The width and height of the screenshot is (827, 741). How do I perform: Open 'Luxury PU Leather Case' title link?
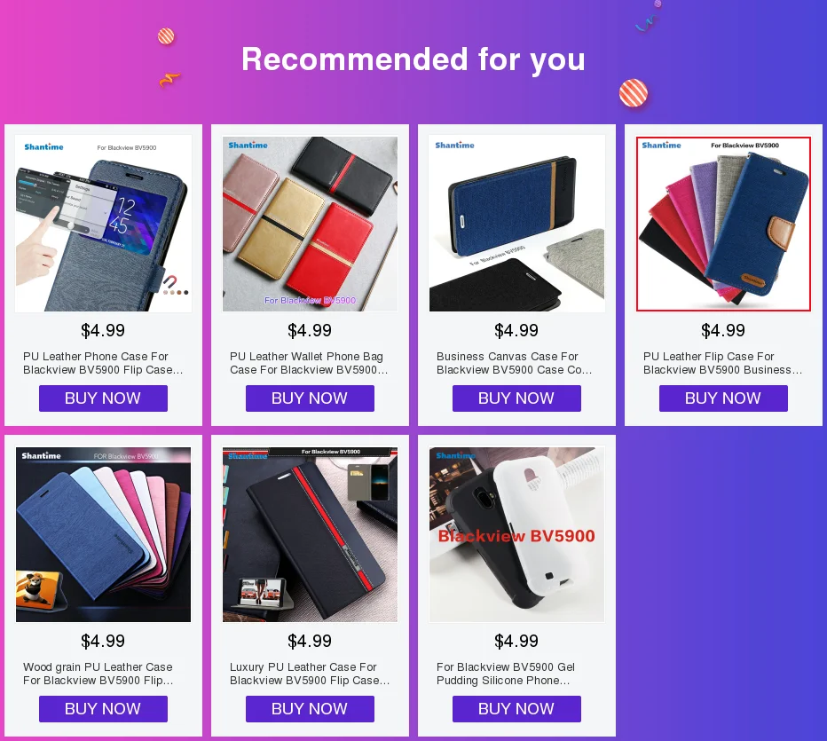point(311,674)
